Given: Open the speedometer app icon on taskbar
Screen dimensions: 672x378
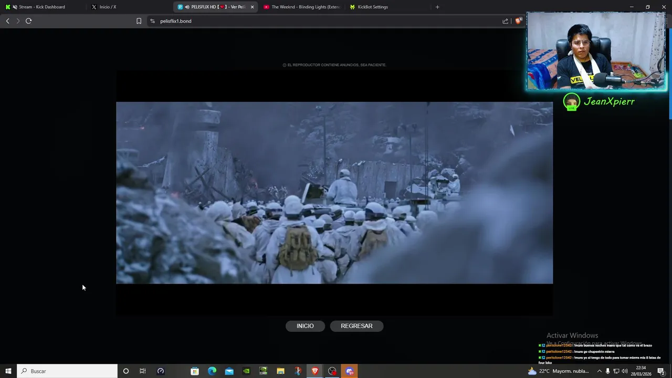Looking at the screenshot, I should click(x=161, y=371).
